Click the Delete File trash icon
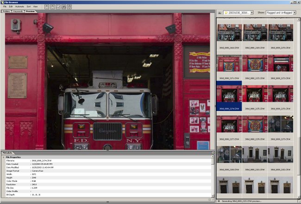301x204 pixels. [x=69, y=7]
